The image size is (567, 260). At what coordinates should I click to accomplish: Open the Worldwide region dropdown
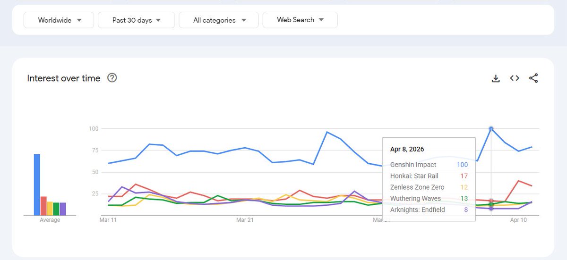click(59, 20)
